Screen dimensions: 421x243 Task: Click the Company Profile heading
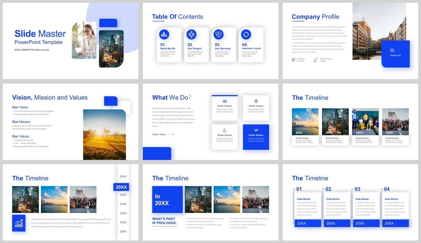click(x=315, y=17)
